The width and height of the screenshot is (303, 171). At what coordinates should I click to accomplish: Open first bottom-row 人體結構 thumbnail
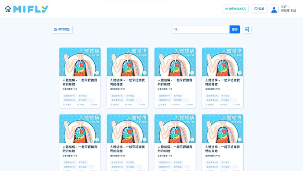(80, 128)
